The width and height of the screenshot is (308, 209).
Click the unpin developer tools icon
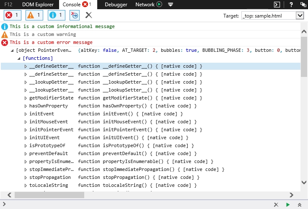point(303,5)
